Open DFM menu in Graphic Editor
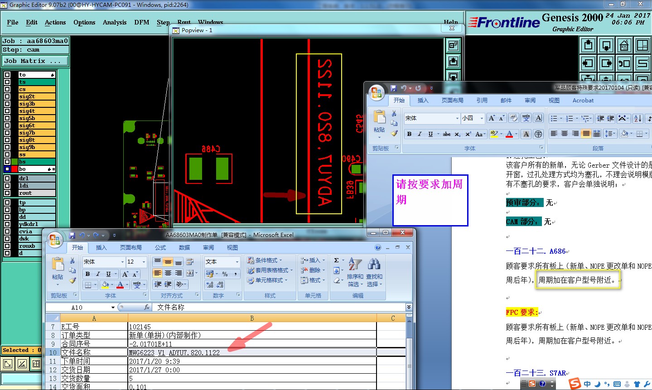The image size is (652, 390). tap(142, 22)
